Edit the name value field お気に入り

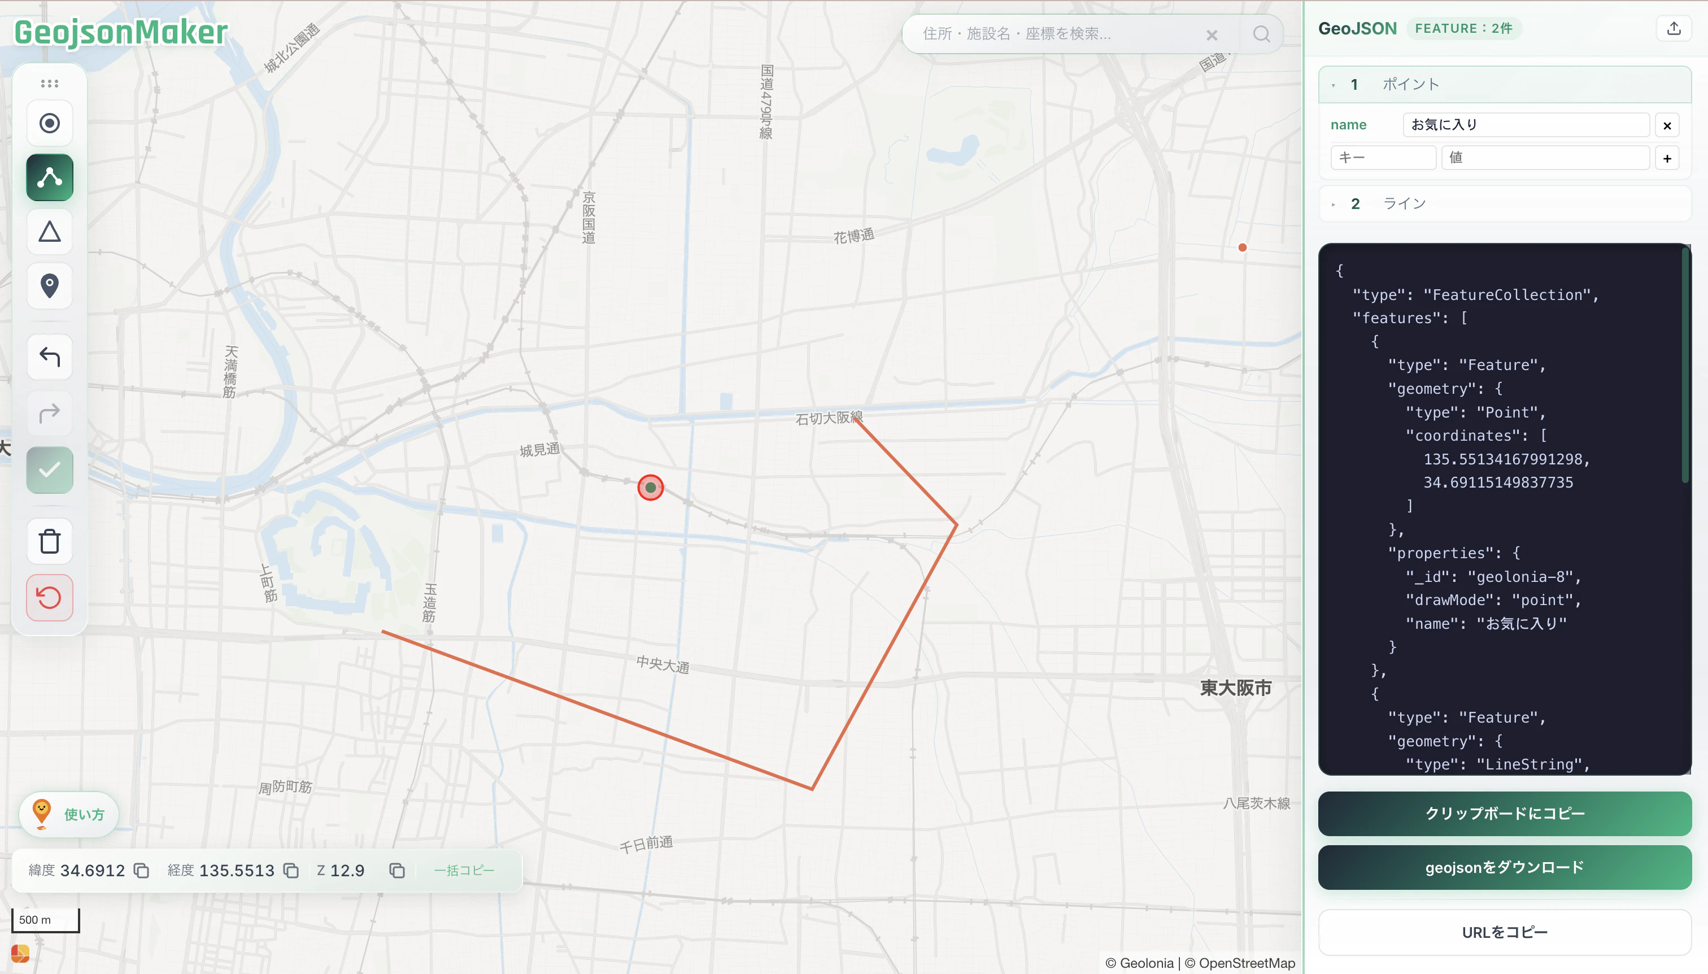(1526, 125)
